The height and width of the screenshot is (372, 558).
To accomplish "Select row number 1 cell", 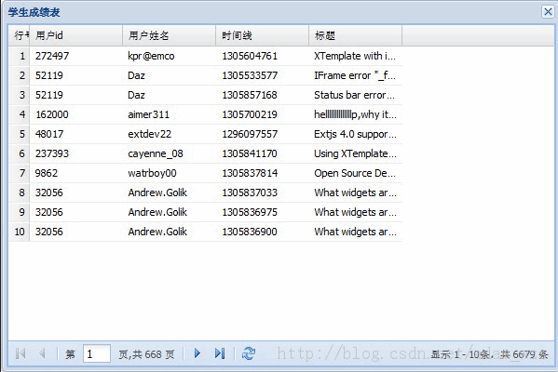I will tap(20, 56).
